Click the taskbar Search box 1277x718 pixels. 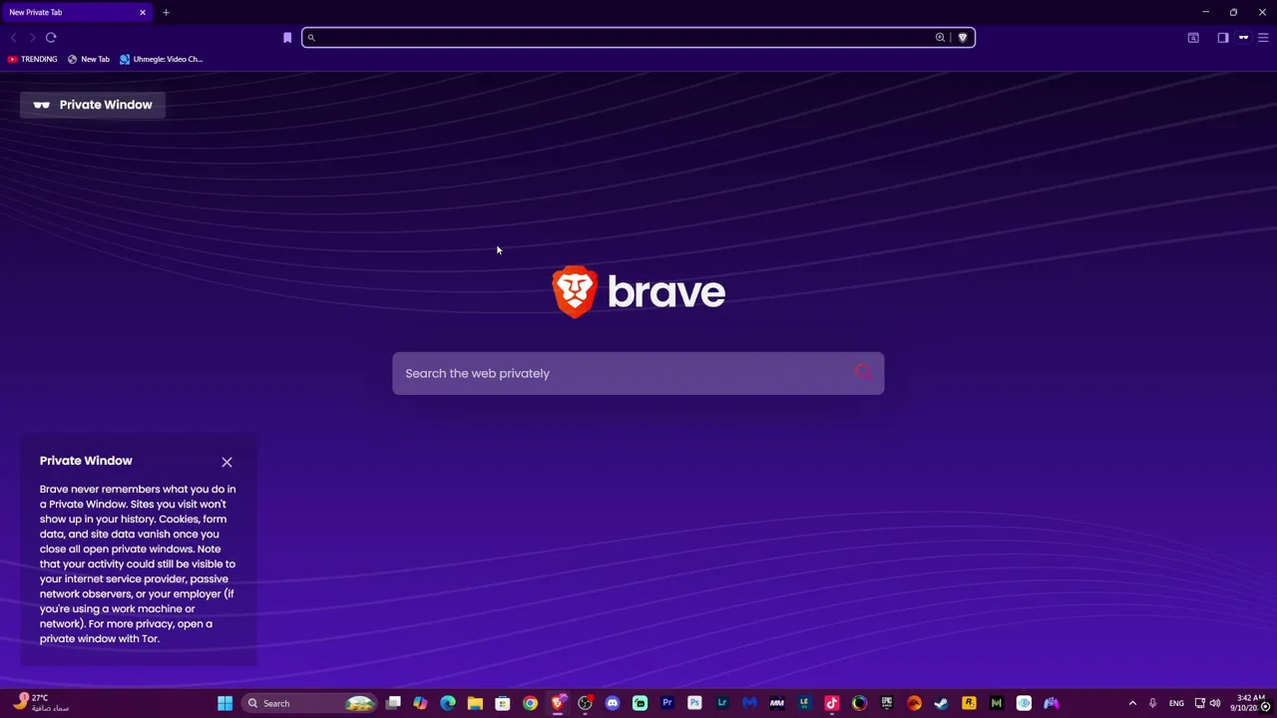pos(310,703)
